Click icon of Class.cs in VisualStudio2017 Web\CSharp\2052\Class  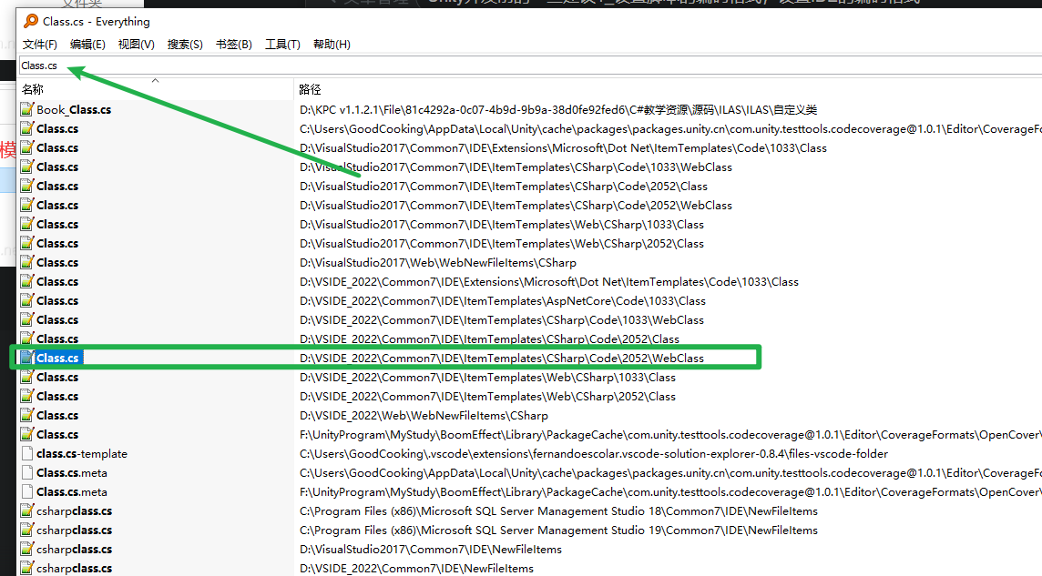[27, 244]
